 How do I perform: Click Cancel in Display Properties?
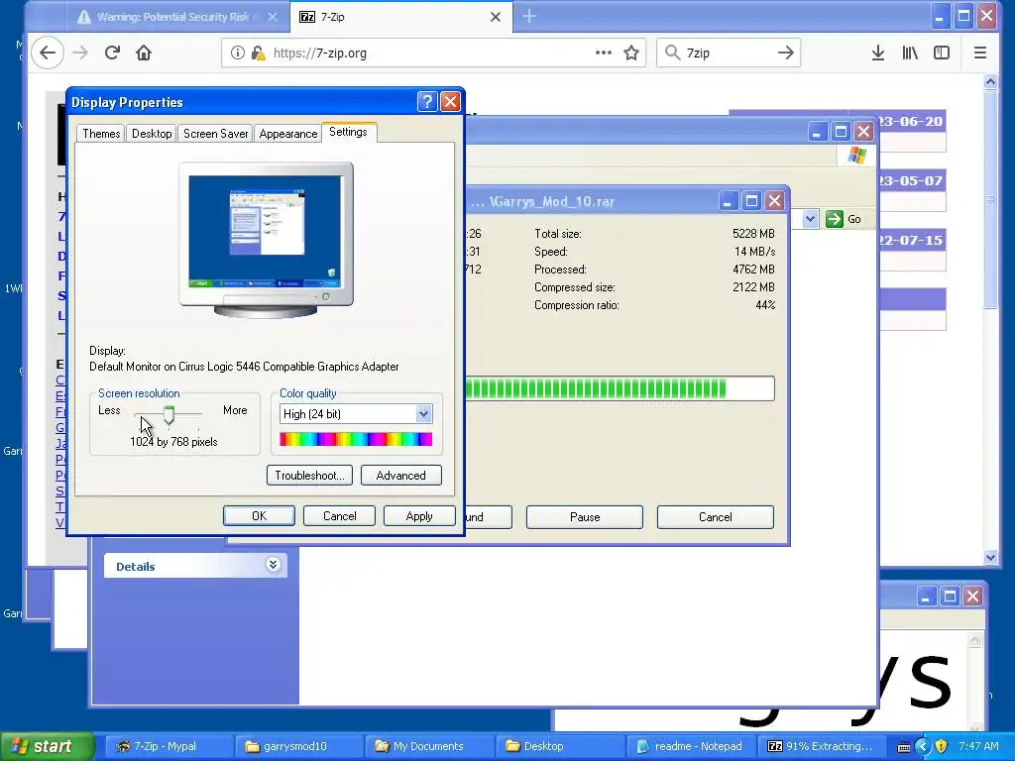point(339,515)
